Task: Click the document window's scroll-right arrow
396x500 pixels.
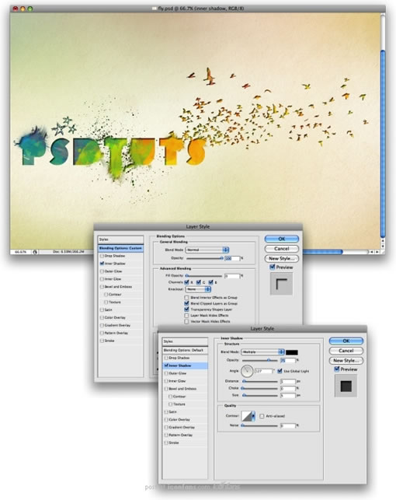Action: coord(377,252)
